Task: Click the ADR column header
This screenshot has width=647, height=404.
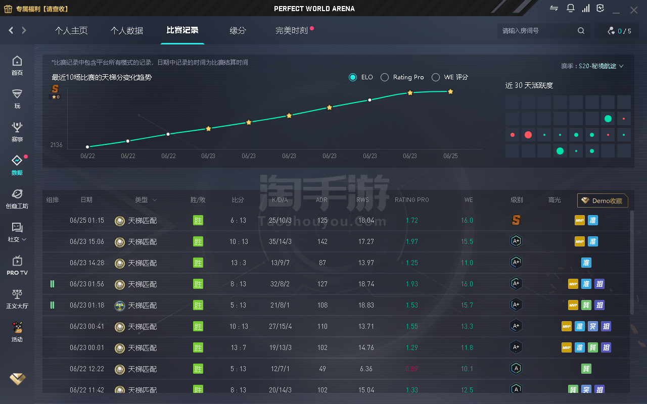Action: click(x=321, y=200)
